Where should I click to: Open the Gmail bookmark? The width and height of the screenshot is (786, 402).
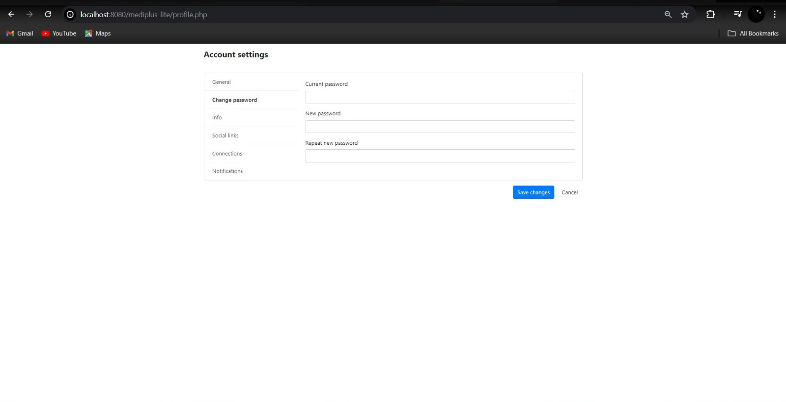[x=20, y=33]
